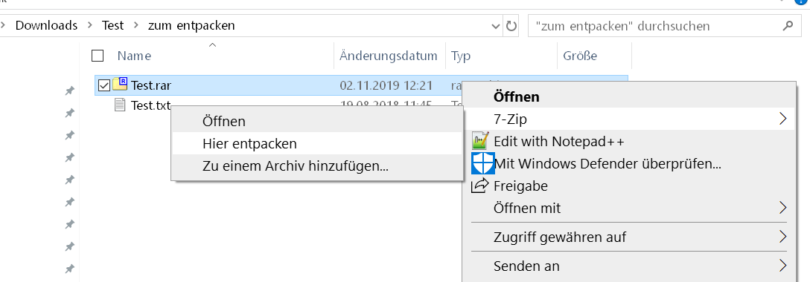Toggle the select-all checkbox in header

tap(97, 56)
